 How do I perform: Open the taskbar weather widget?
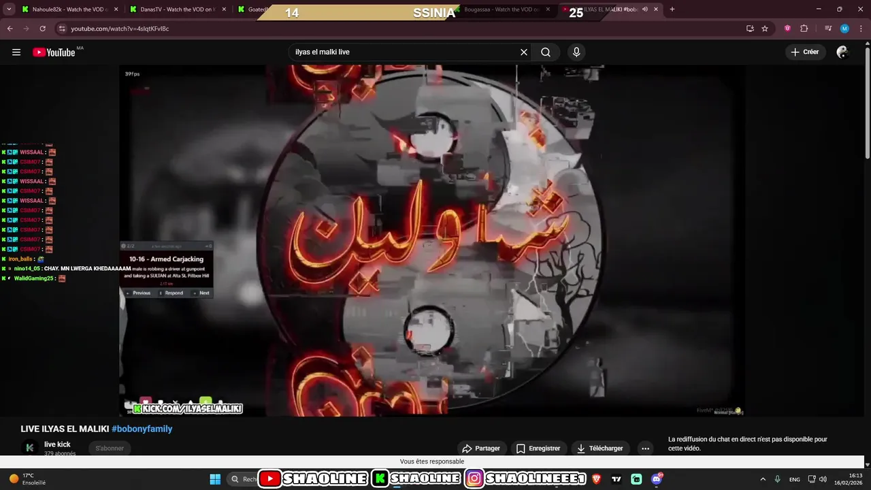[x=27, y=479]
